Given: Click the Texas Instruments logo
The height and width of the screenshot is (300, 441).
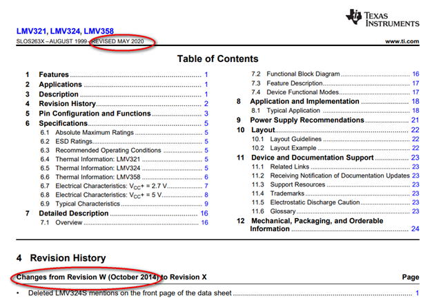Looking at the screenshot, I should [x=382, y=18].
